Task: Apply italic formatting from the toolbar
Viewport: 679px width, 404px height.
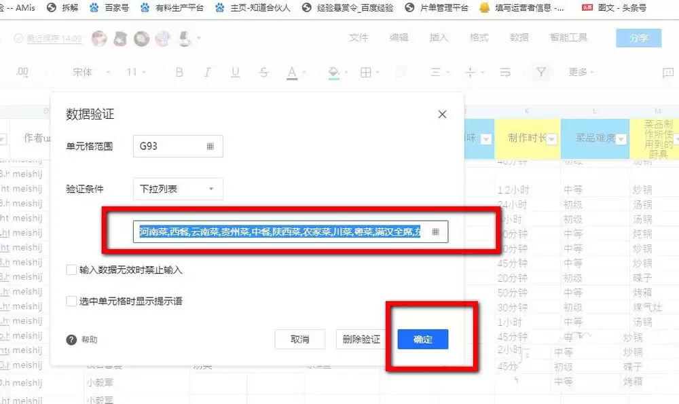Action: [x=207, y=72]
